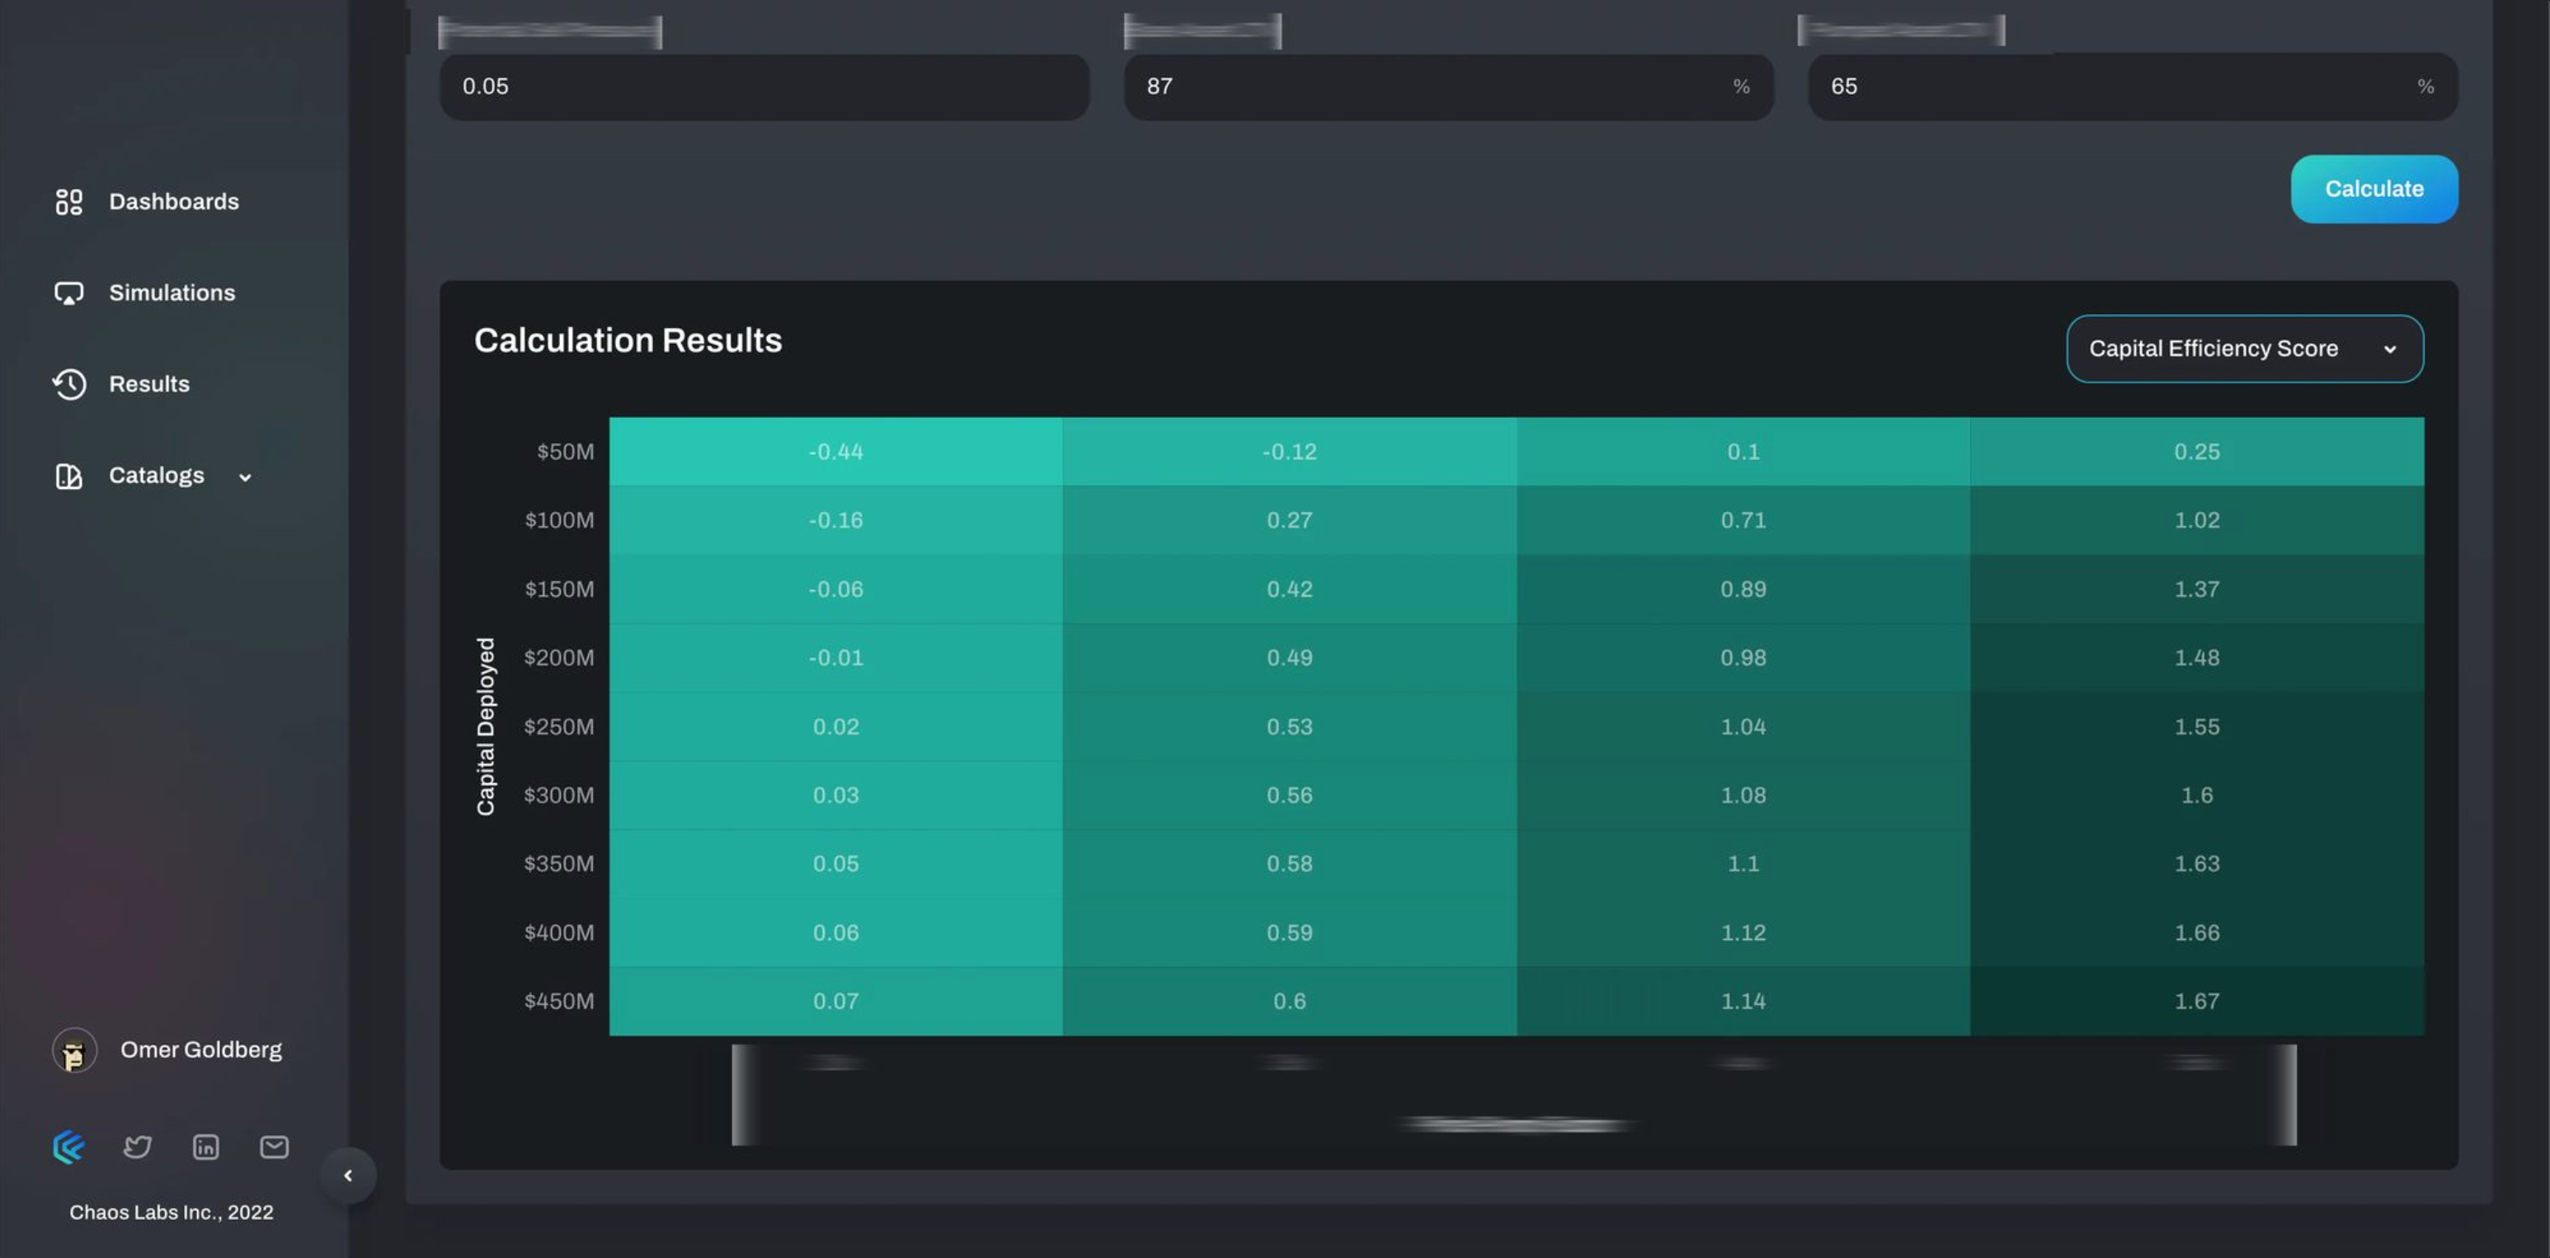
Task: Click the Dashboards grid icon
Action: pos(68,202)
